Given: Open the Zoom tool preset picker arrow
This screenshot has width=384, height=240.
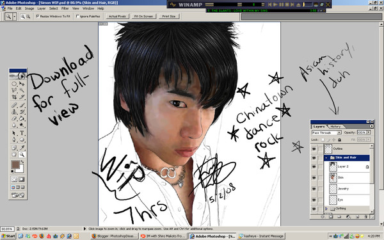Looking at the screenshot, I should pyautogui.click(x=15, y=17).
